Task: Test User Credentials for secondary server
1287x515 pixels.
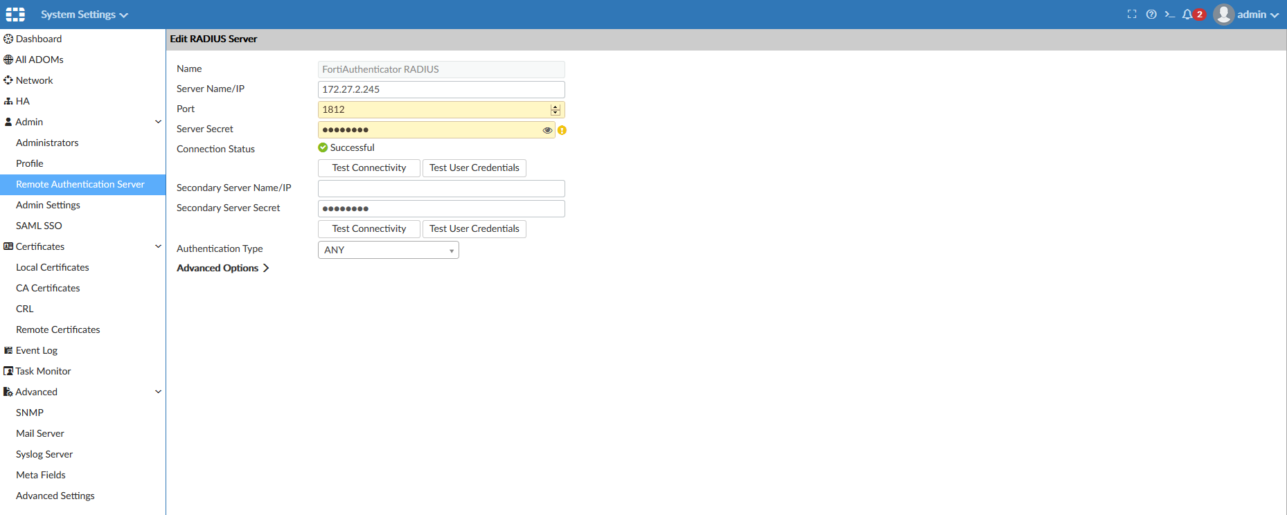Action: 474,229
